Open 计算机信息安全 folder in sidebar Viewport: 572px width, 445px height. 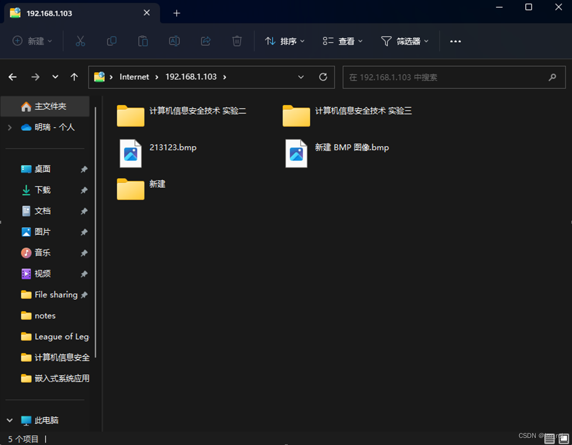tap(55, 357)
